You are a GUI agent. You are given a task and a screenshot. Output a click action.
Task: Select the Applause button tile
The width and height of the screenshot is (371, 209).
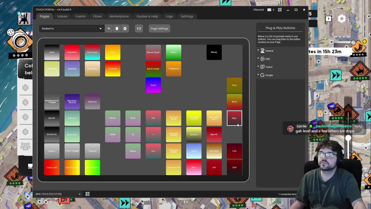(x=92, y=69)
